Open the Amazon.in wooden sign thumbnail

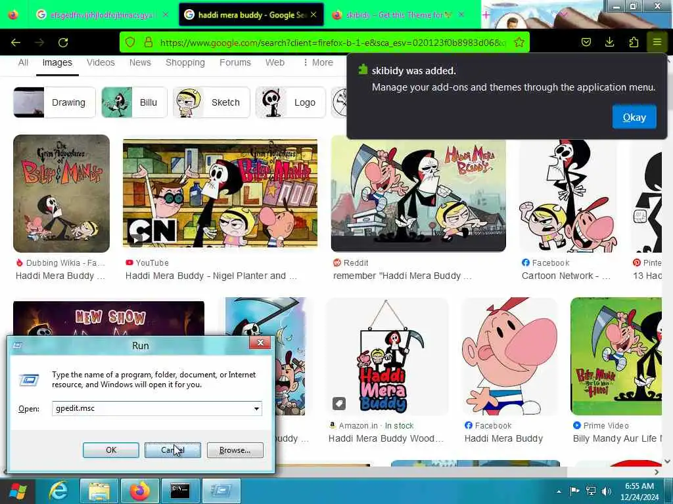click(388, 356)
